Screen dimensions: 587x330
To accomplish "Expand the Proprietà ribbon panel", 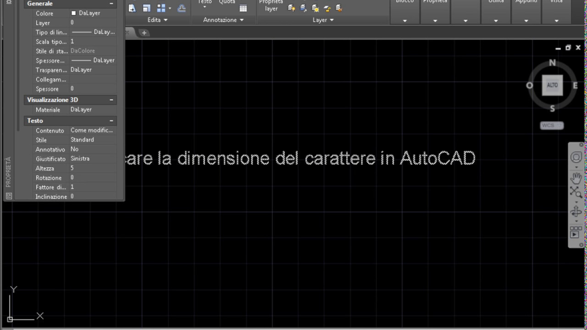I will (x=435, y=21).
